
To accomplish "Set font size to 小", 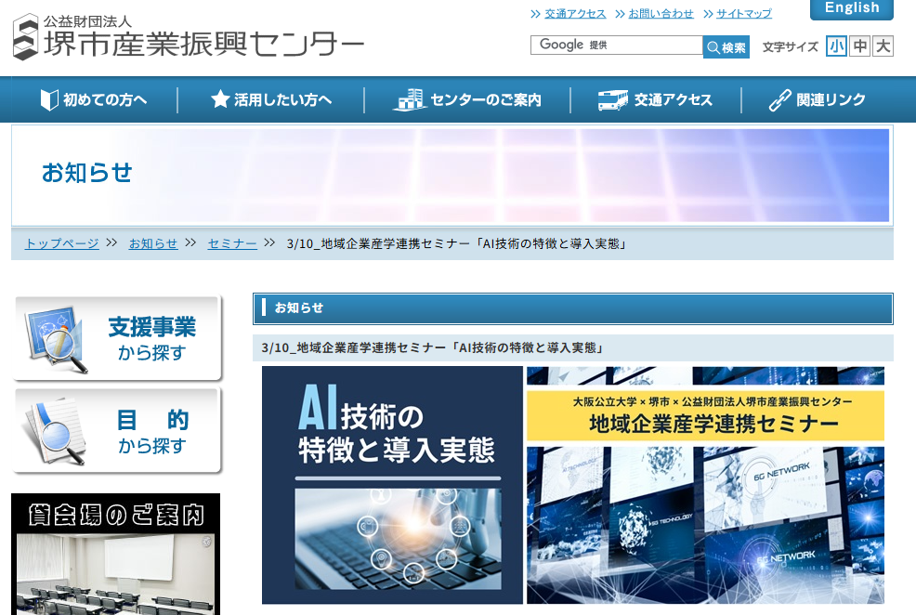I will pos(836,45).
